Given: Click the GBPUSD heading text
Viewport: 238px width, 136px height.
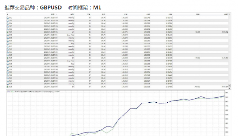Looking at the screenshot, I should [x=51, y=7].
